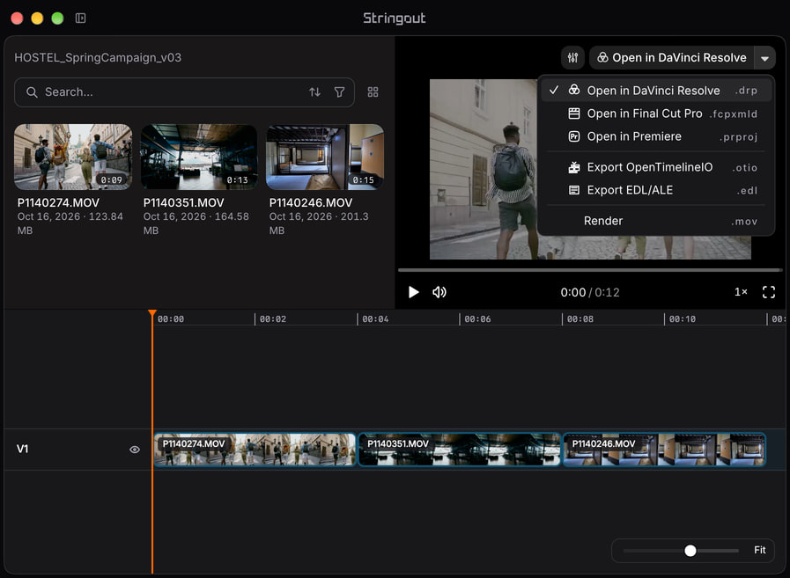Toggle V1 track visibility eye

[135, 449]
